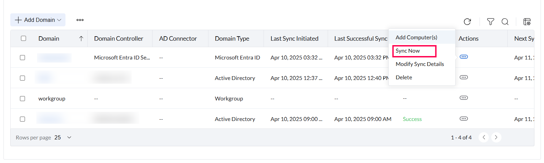Click the search magnifier icon
The height and width of the screenshot is (163, 544).
[x=505, y=22]
